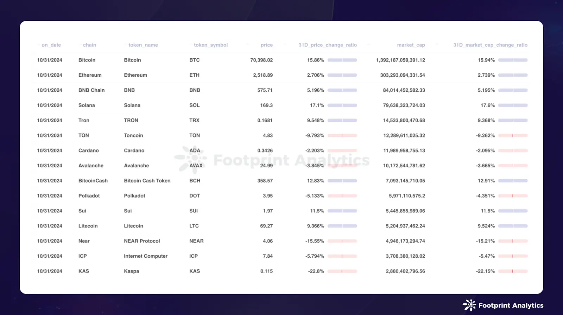
Task: Click the watermark flower icon in table center
Action: (x=191, y=159)
